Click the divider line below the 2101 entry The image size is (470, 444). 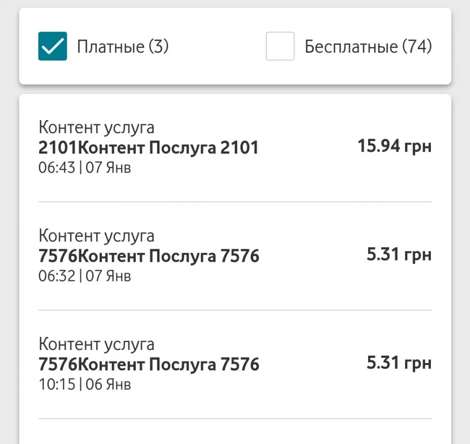[x=235, y=202]
